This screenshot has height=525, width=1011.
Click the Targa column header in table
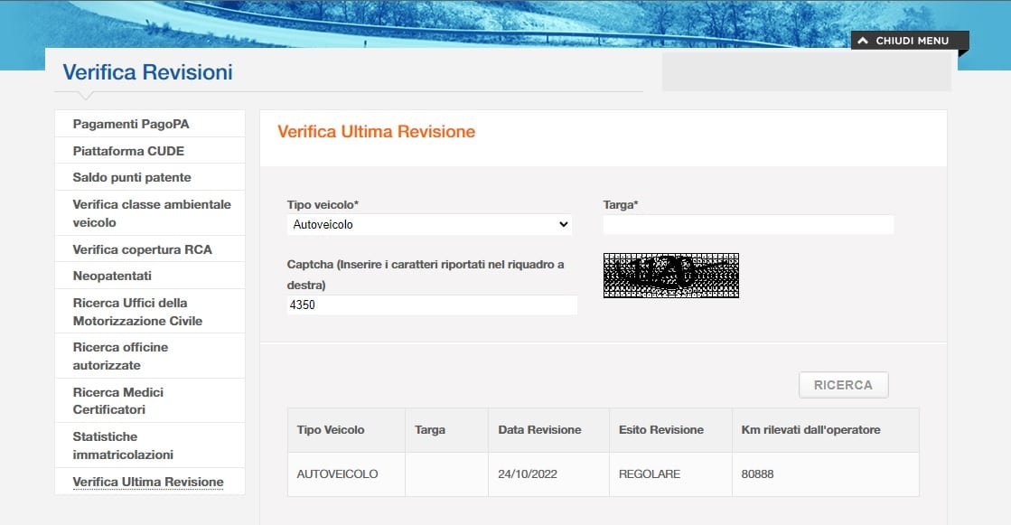point(447,430)
